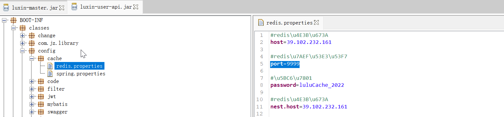
Task: Click the code package icon
Action: pos(41,81)
